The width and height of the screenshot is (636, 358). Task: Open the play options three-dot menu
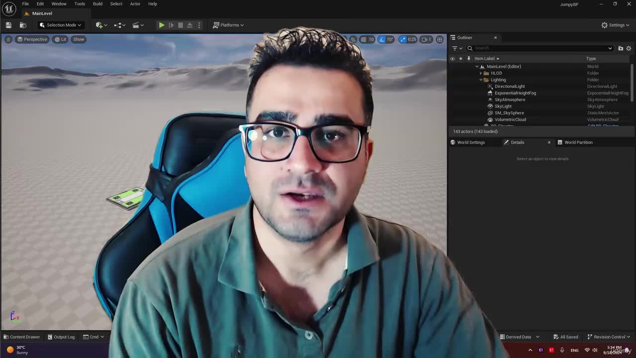pyautogui.click(x=199, y=25)
